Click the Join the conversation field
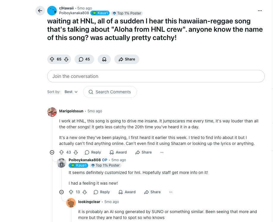273x222 pixels. (x=156, y=76)
